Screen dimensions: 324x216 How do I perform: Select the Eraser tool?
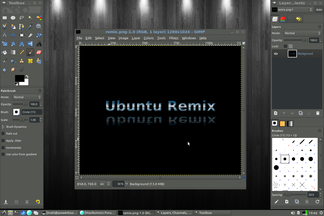point(39,52)
